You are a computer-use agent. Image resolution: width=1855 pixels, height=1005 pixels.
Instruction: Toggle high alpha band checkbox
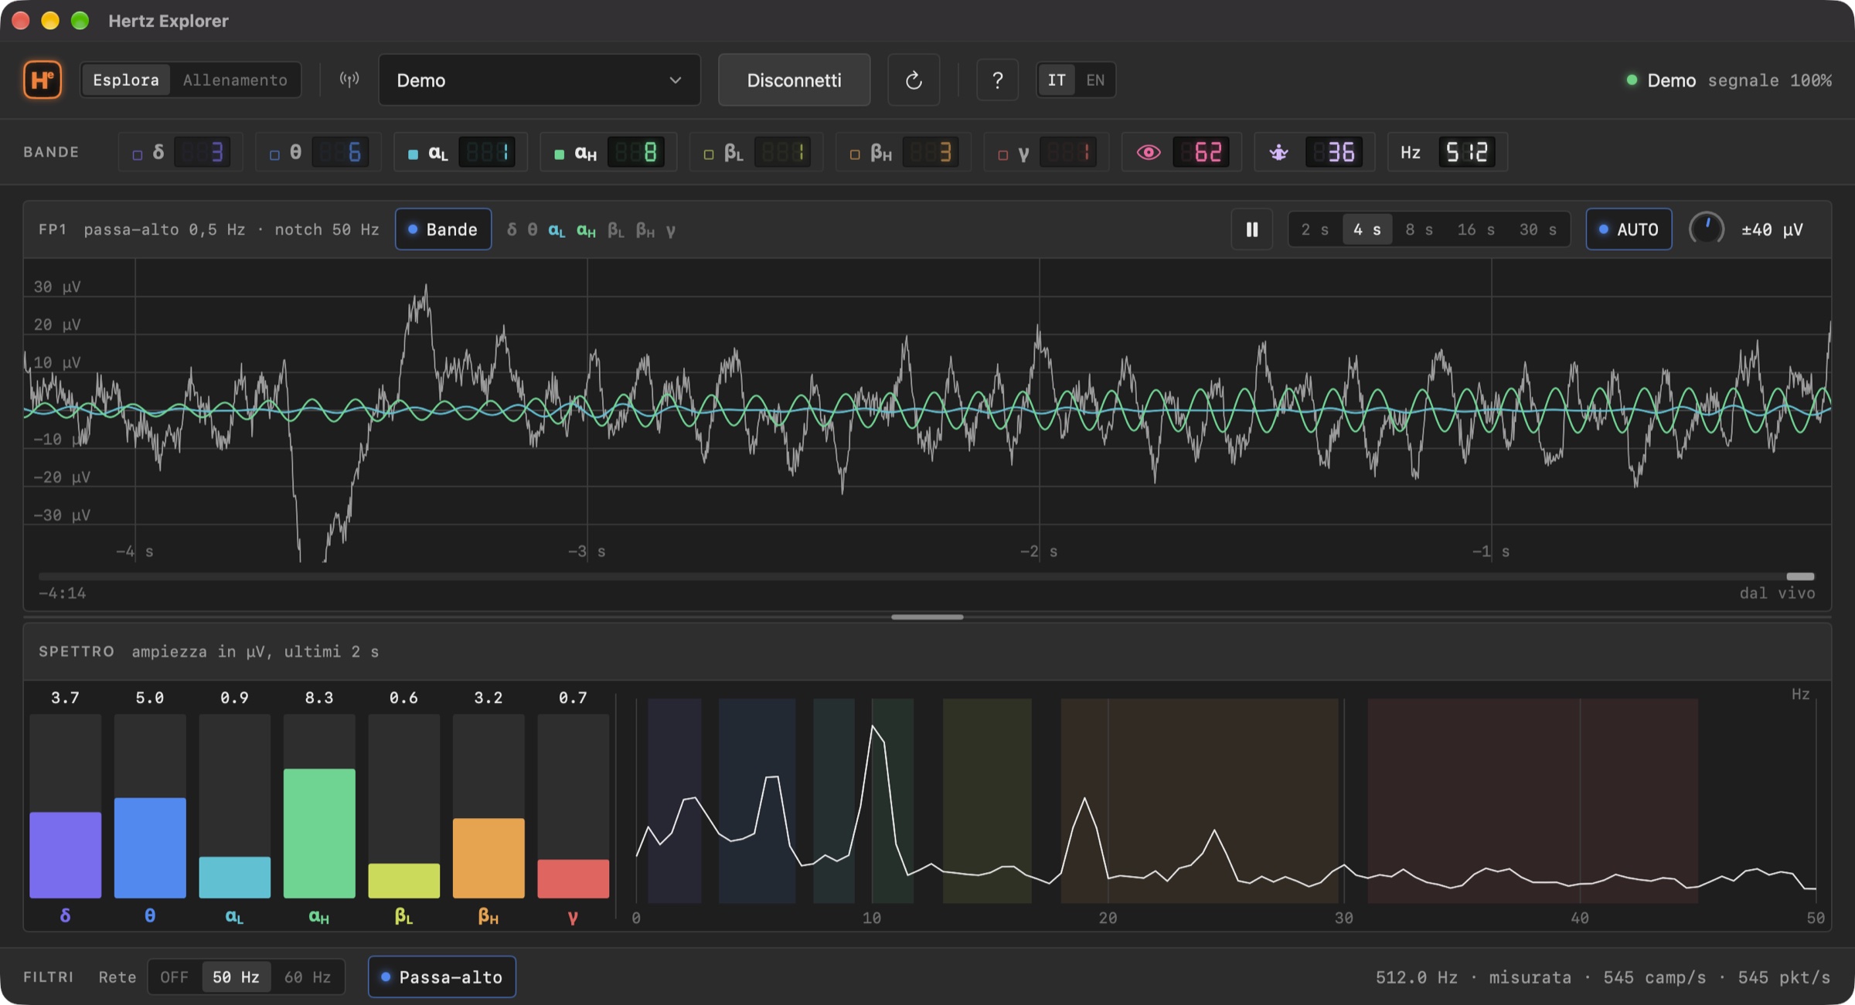click(559, 154)
